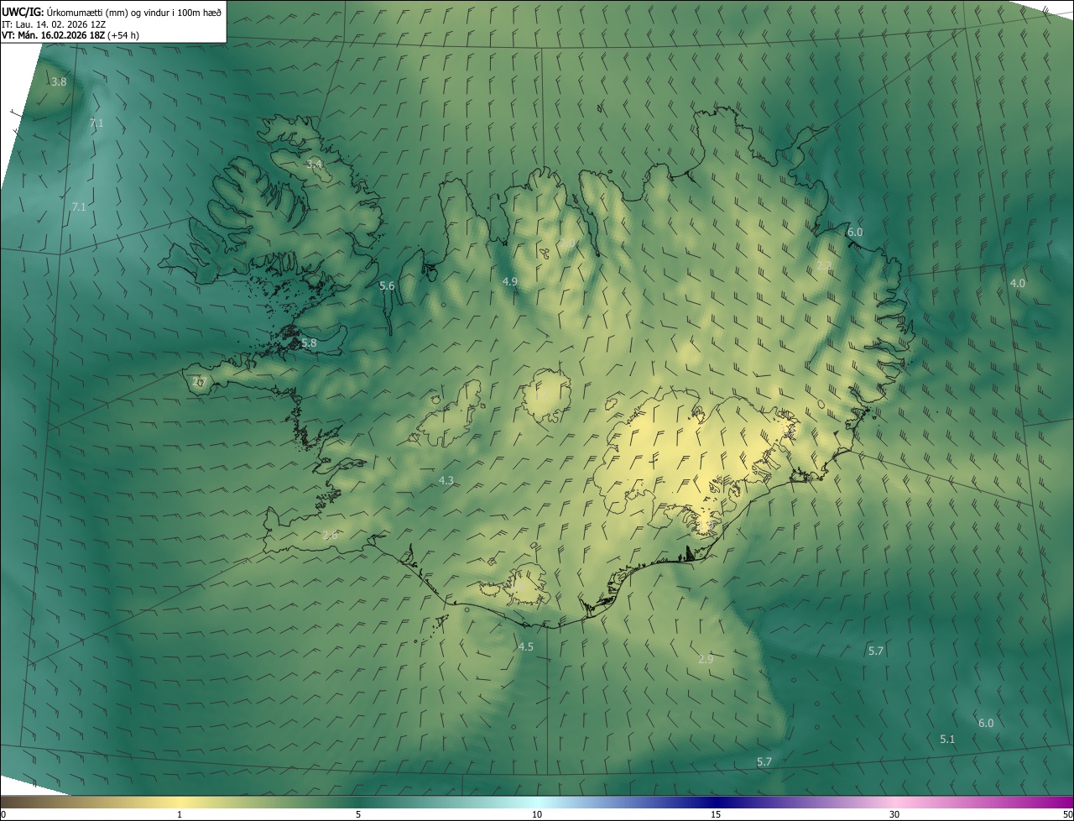Click the "50" tick label on the color scale
Screen dimensions: 1074x821
click(x=1067, y=814)
